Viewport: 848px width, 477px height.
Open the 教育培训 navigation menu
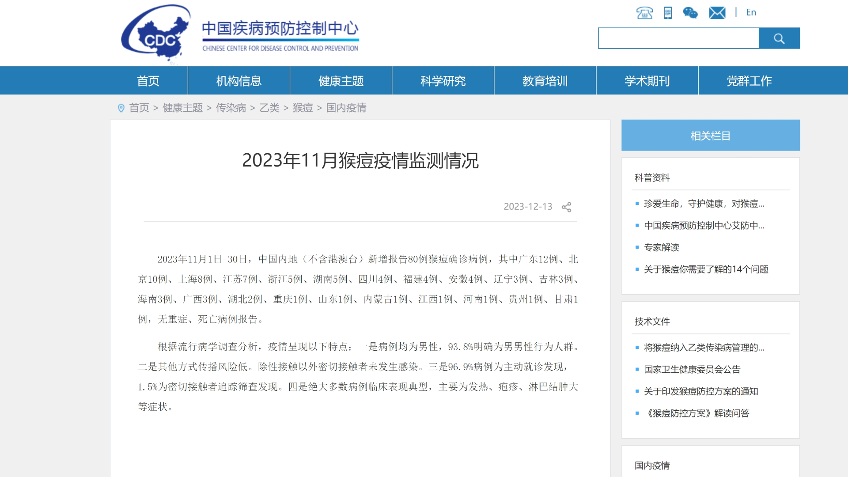click(545, 81)
